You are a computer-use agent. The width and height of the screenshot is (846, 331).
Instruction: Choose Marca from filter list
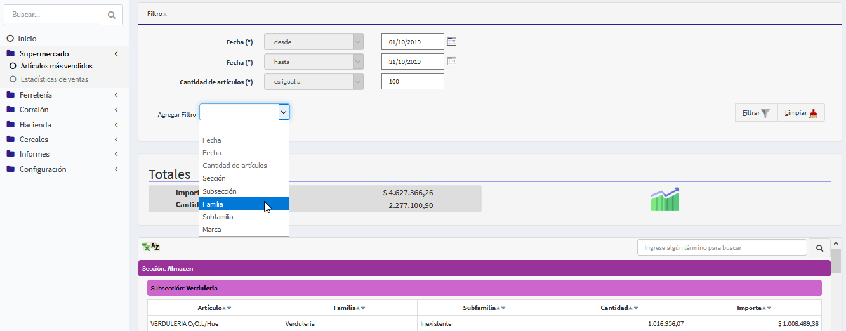244,230
